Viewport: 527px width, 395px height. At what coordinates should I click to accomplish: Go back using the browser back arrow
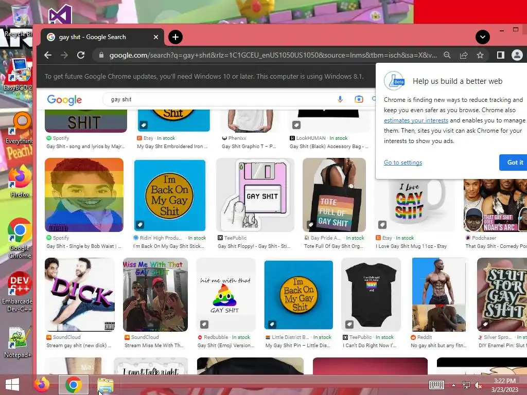coord(48,55)
